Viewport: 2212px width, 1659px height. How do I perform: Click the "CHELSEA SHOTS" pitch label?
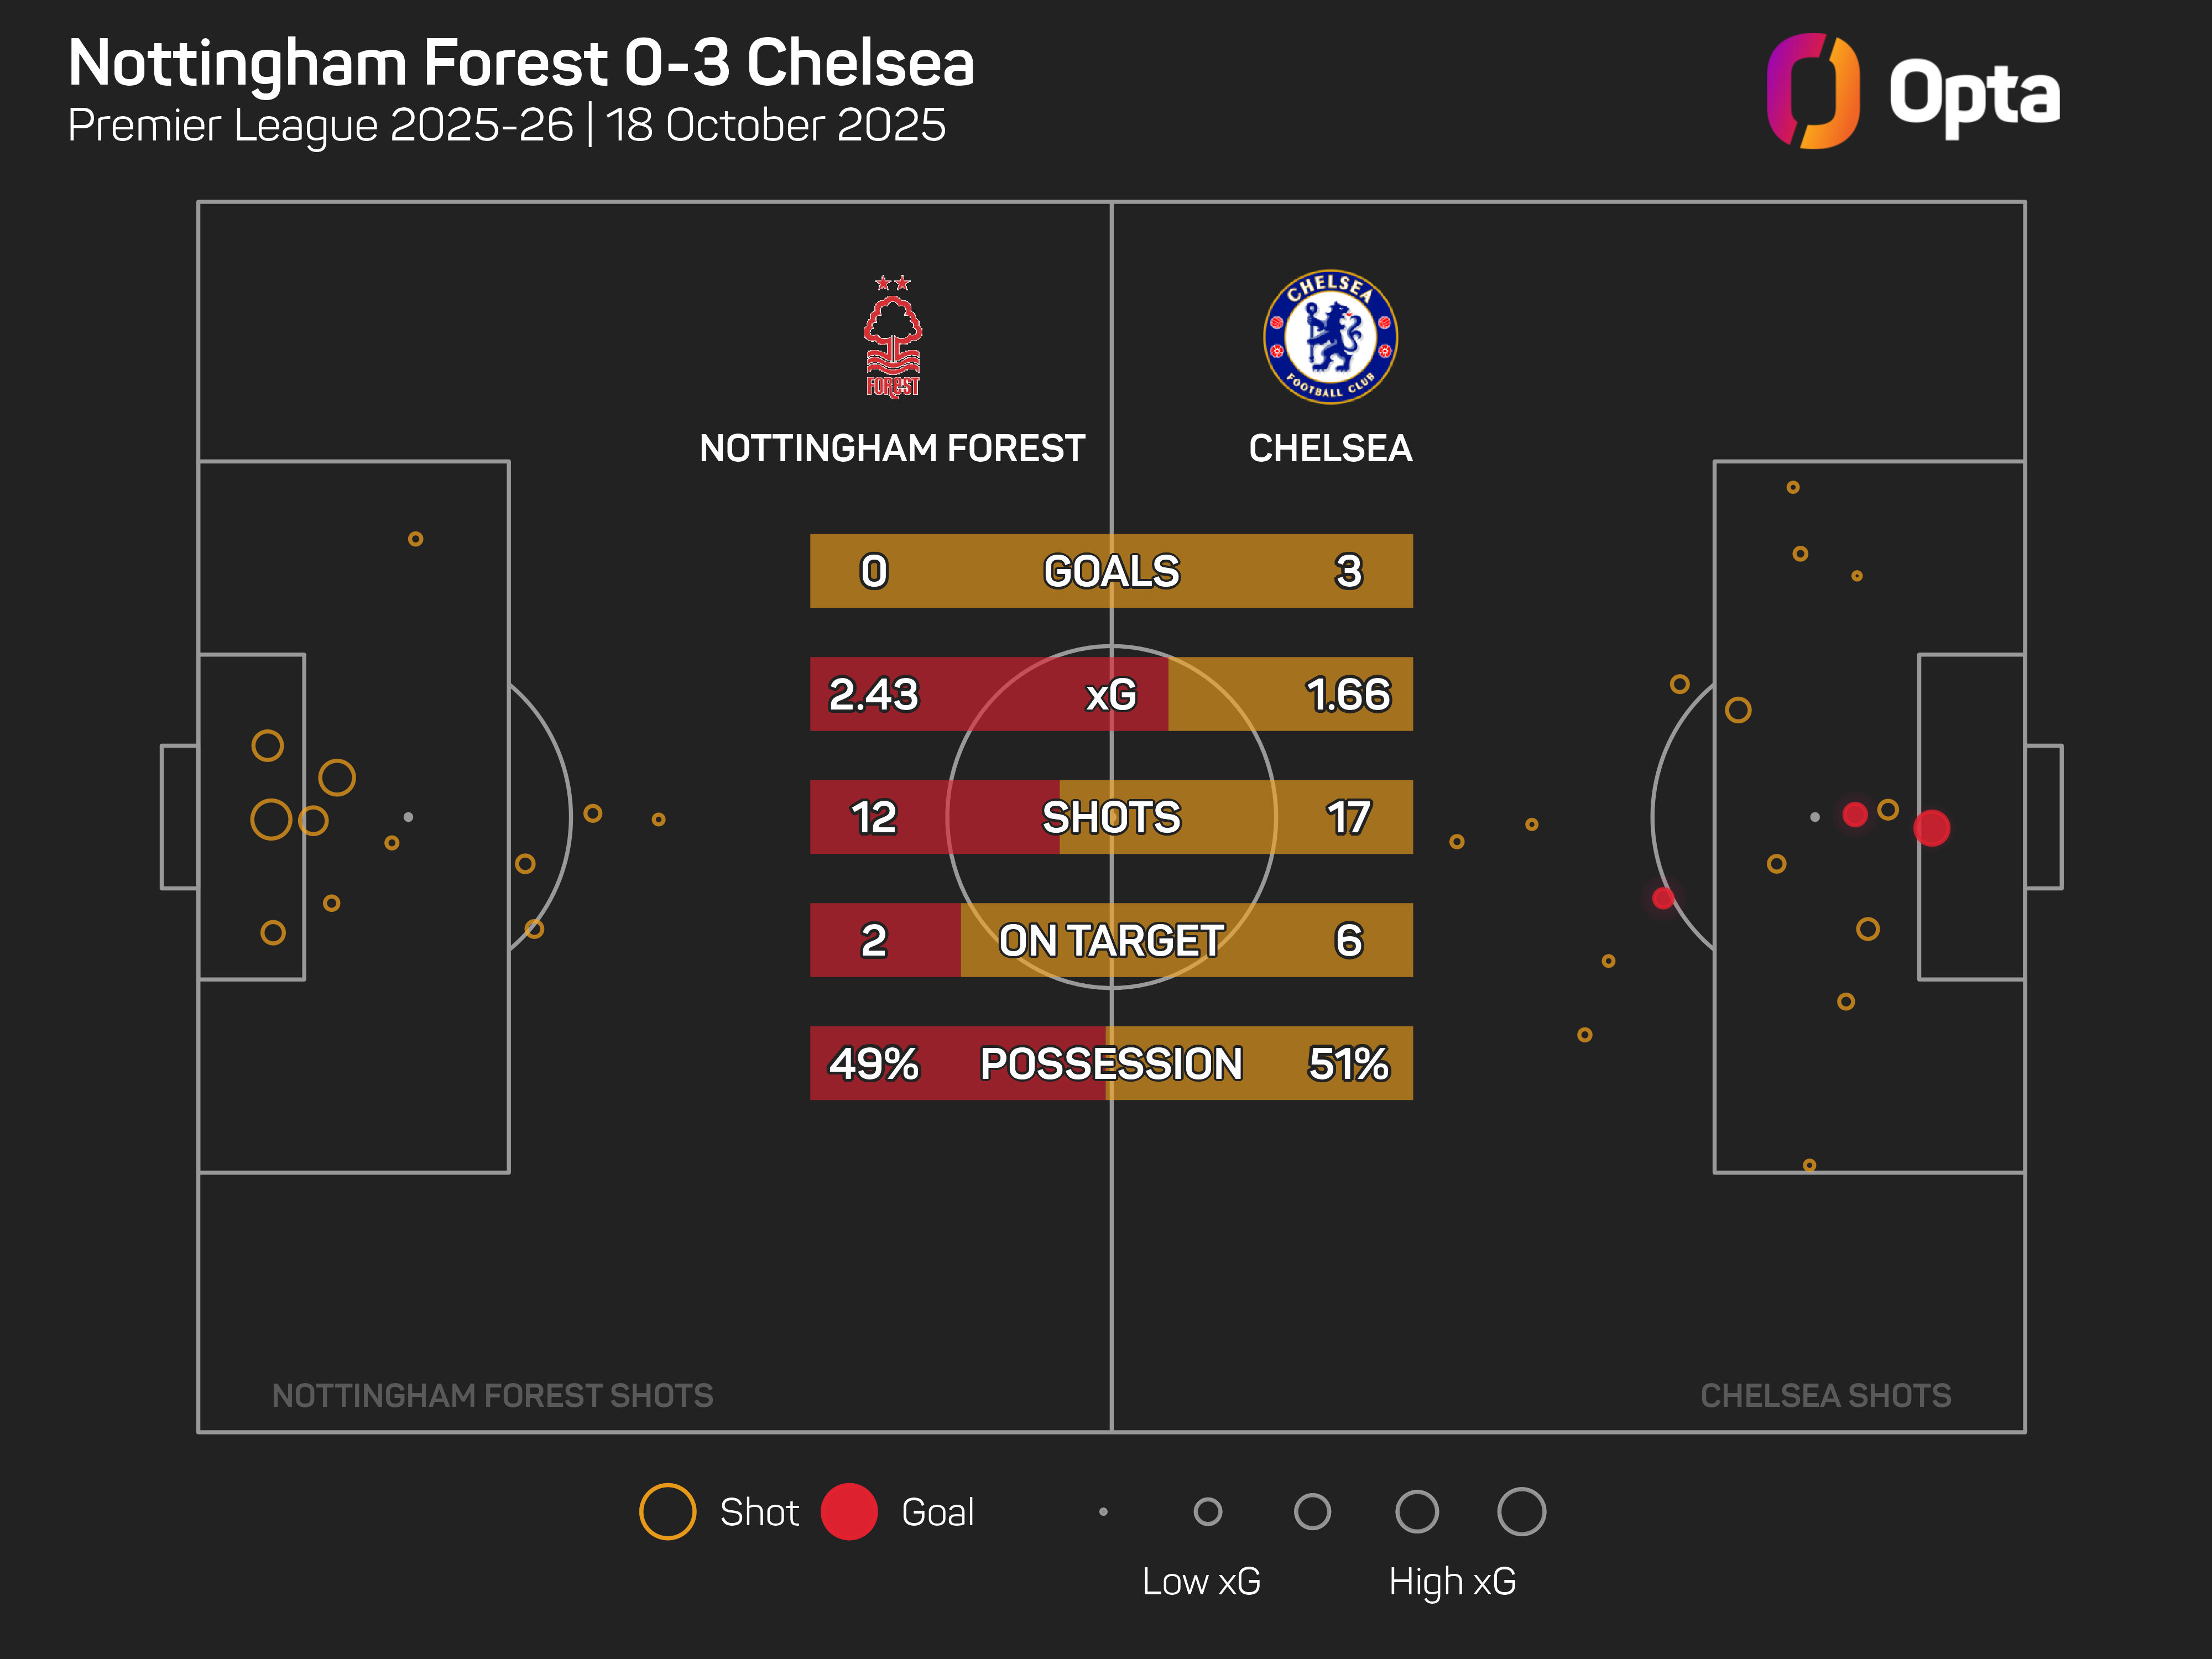pos(1825,1395)
